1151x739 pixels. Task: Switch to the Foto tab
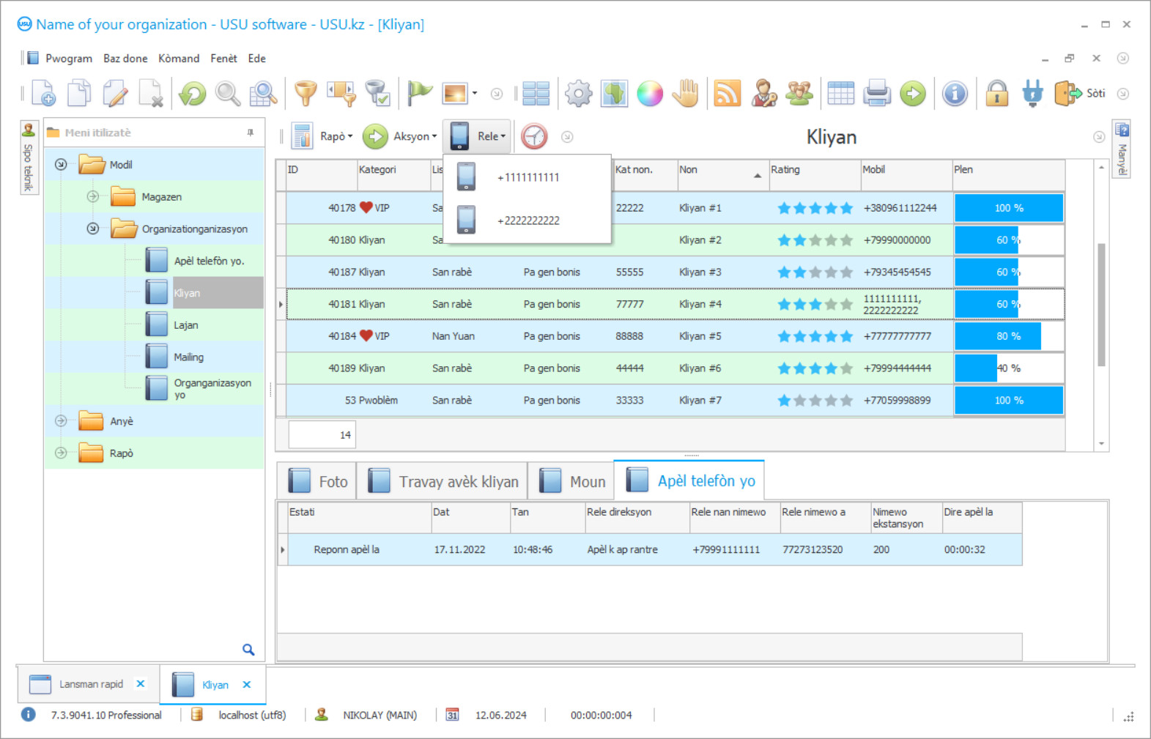coord(317,482)
